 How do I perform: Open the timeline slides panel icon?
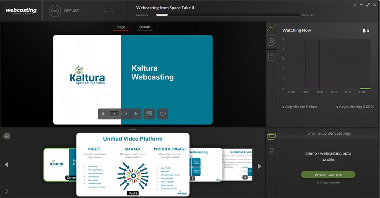coord(272,136)
